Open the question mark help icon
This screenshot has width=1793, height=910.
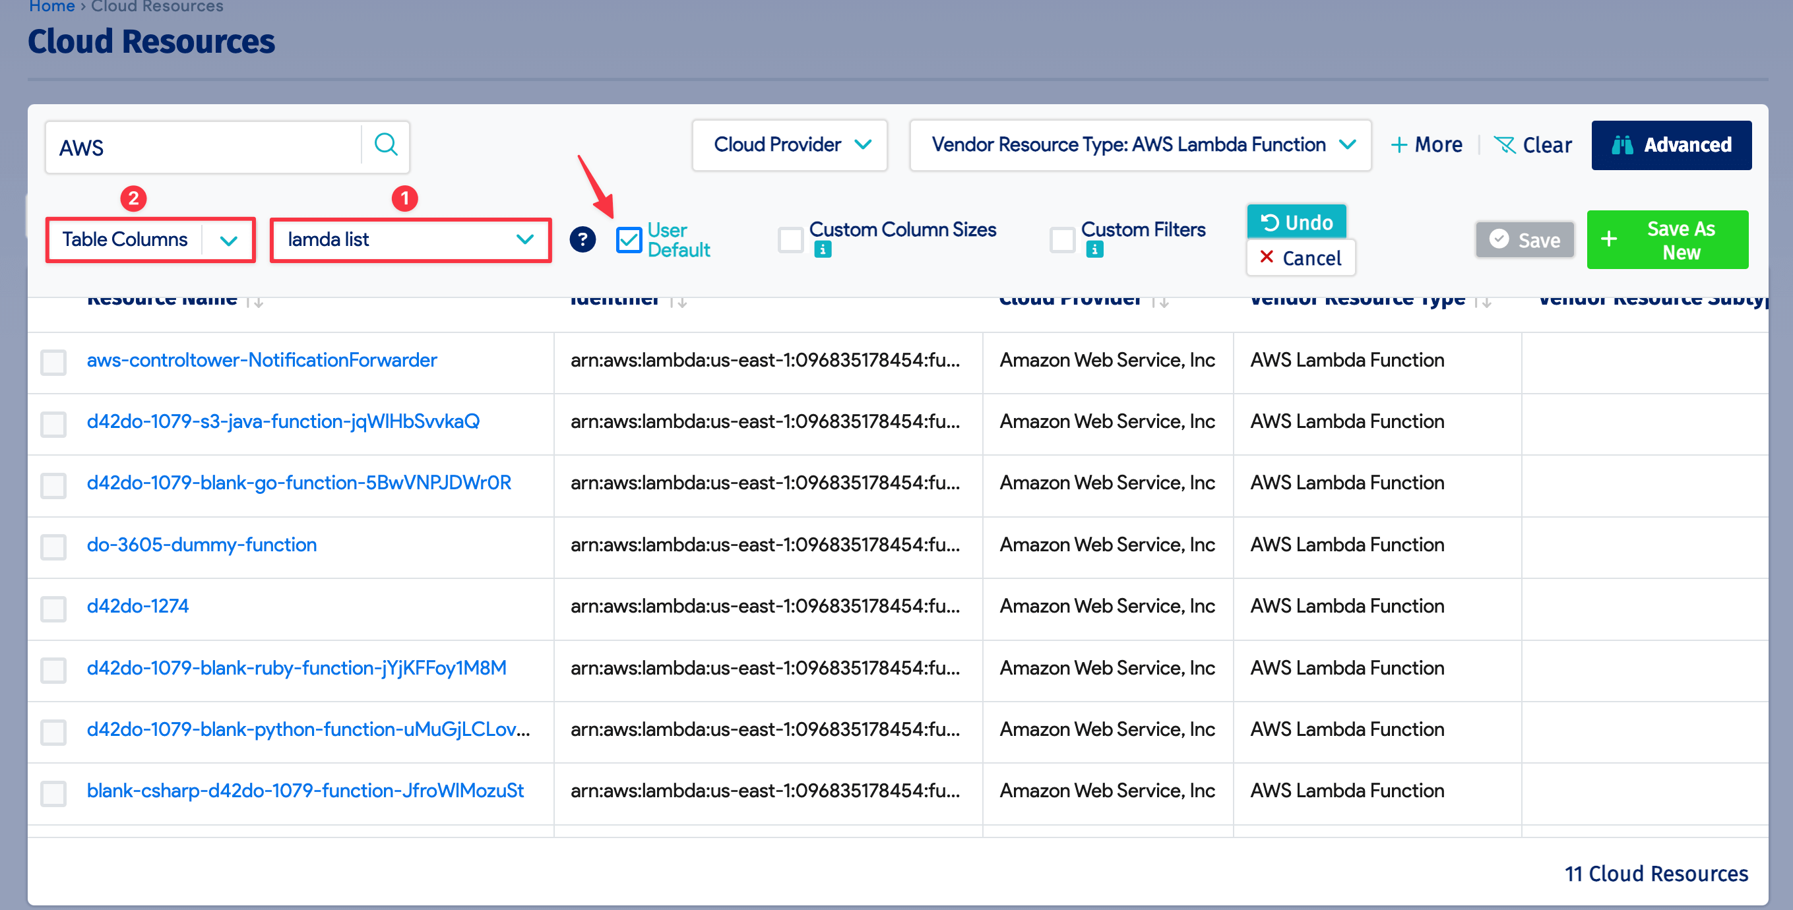click(582, 239)
